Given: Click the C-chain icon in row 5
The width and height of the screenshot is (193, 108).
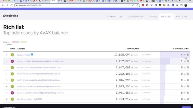Looking at the screenshot, I should click(12, 80).
